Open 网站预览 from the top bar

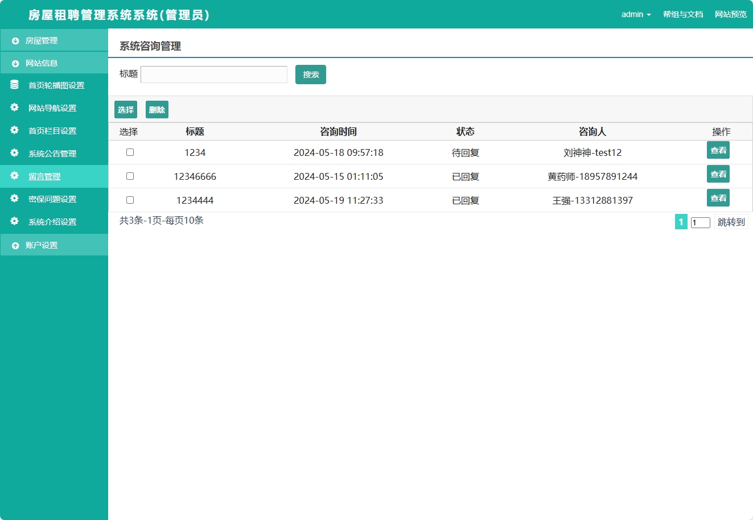(731, 14)
